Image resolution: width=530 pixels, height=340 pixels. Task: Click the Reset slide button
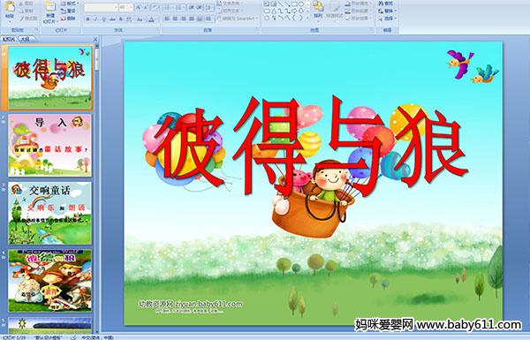pos(69,11)
